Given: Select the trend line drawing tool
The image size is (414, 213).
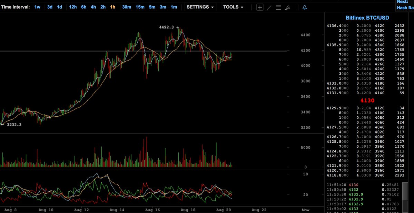Looking at the screenshot, I should 269,7.
